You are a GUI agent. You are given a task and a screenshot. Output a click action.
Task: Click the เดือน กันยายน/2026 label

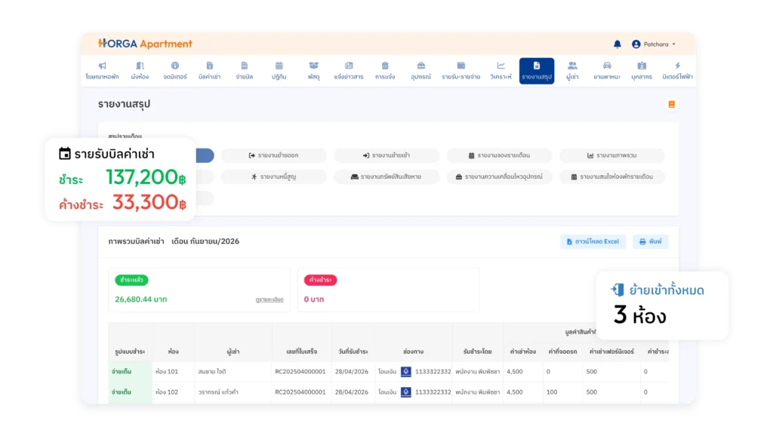click(x=205, y=241)
